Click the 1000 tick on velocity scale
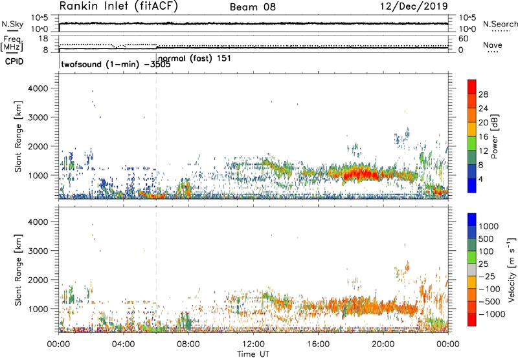518x358 pixels. click(489, 226)
